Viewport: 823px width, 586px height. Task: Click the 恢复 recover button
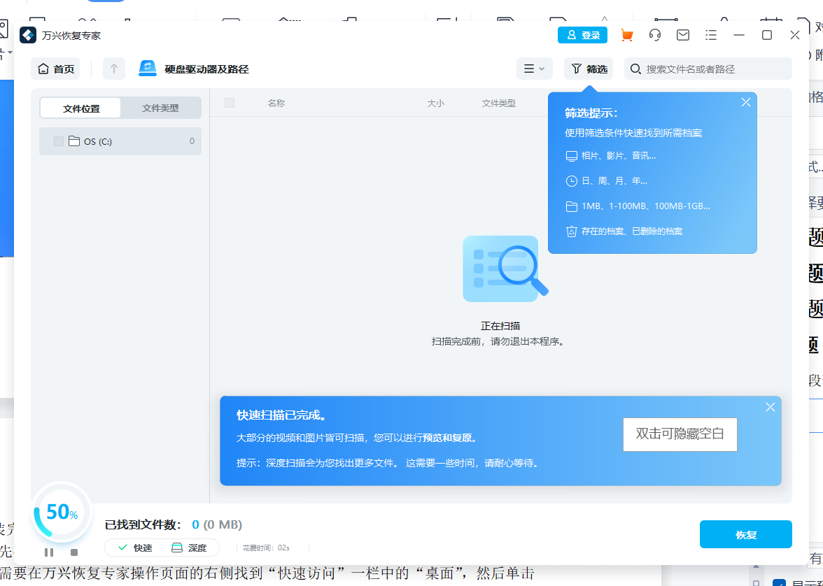(745, 534)
